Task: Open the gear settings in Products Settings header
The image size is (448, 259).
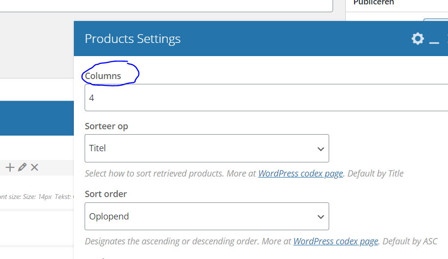Action: pyautogui.click(x=418, y=39)
